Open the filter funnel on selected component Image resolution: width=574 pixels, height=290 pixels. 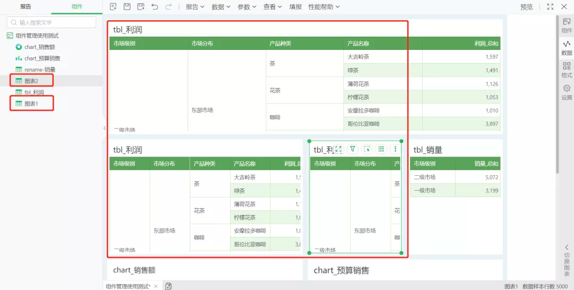tap(352, 149)
